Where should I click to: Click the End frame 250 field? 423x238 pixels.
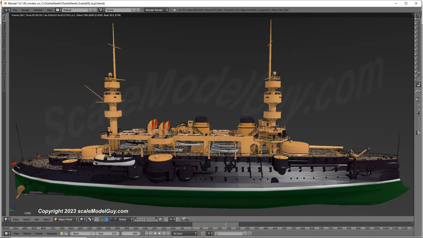click(x=107, y=233)
